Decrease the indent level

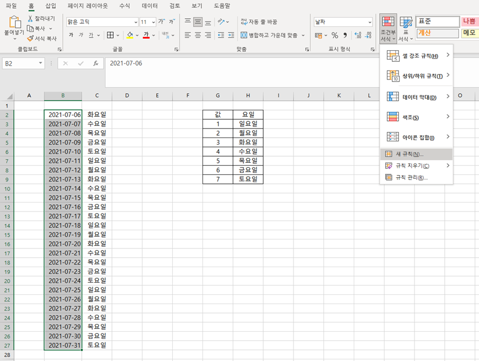pos(221,35)
